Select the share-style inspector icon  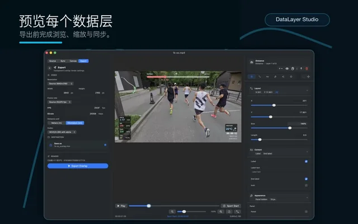pyautogui.click(x=283, y=77)
